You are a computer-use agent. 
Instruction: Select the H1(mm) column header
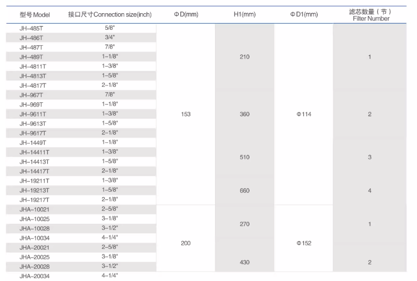point(244,15)
